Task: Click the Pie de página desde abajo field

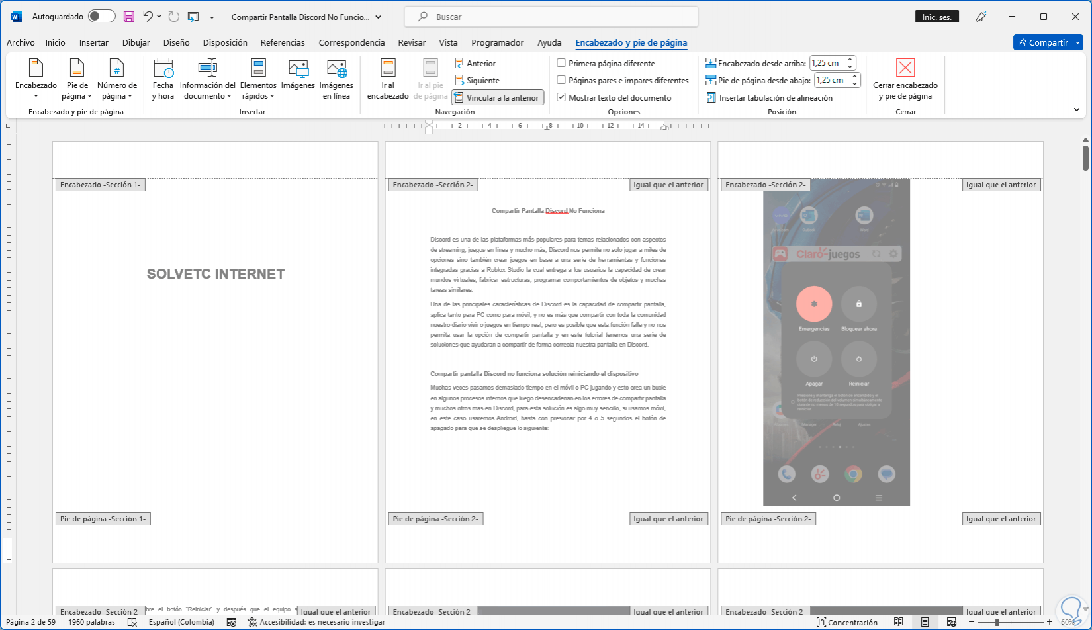Action: 837,80
